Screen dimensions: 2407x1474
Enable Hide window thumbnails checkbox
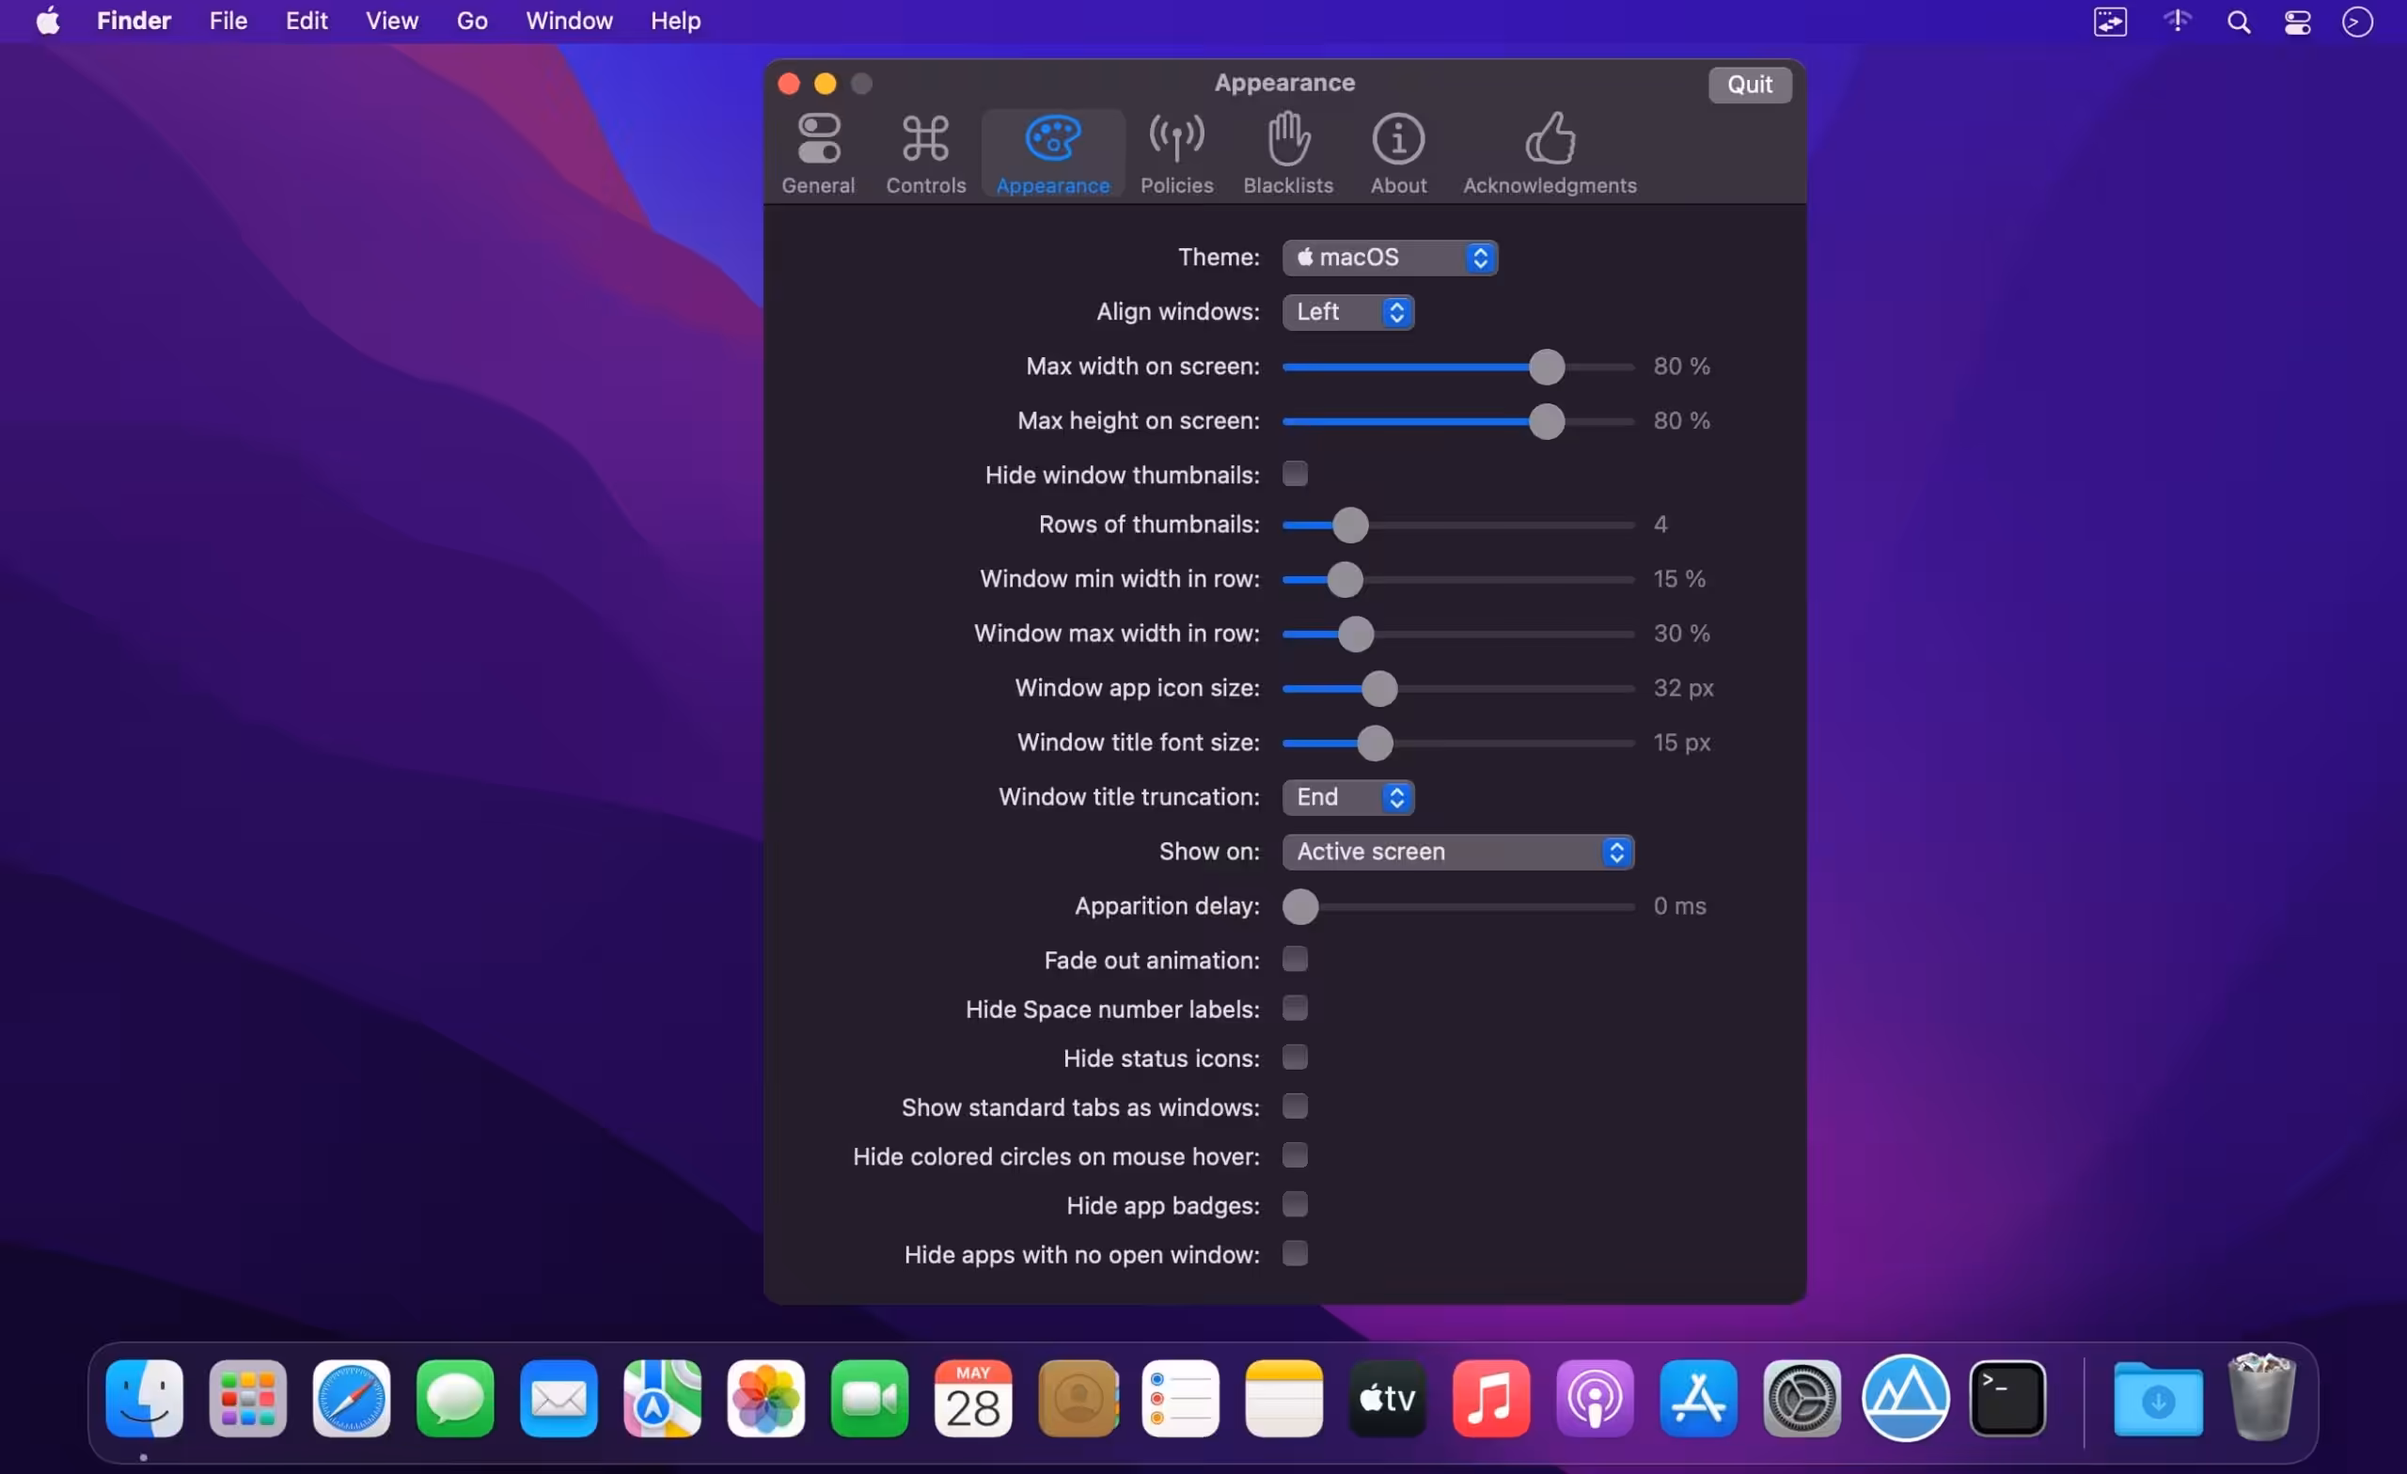click(x=1295, y=475)
